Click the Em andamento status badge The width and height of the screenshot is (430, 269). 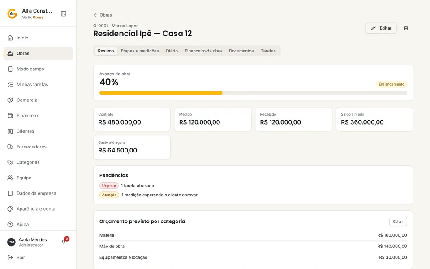coord(391,84)
